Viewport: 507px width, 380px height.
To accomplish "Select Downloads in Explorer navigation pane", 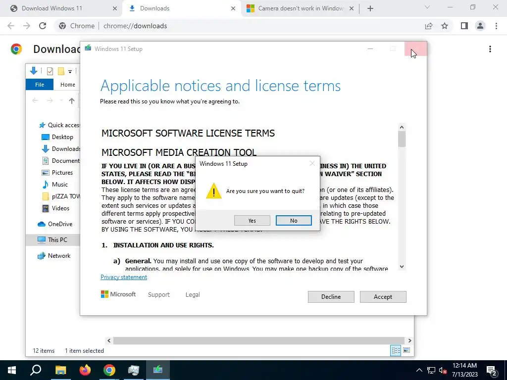I will coord(61,148).
